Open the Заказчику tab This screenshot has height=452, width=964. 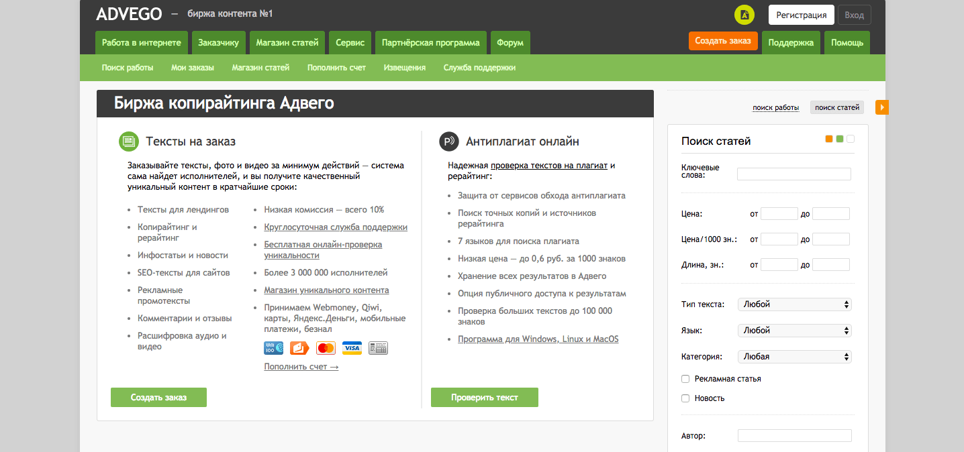tap(219, 43)
